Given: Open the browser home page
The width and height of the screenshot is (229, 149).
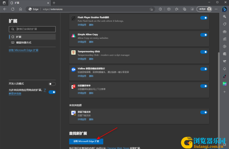Looking at the screenshot, I should (20, 9).
